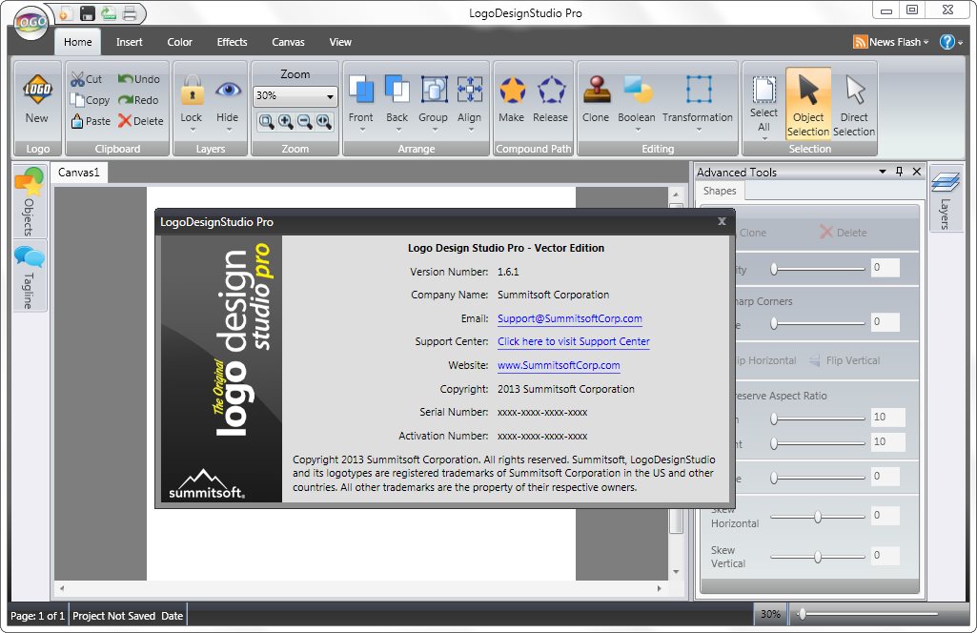Open the Effects ribbon tab

click(x=232, y=42)
